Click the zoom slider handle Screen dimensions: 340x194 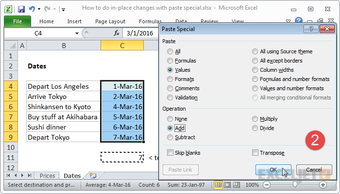[295, 185]
